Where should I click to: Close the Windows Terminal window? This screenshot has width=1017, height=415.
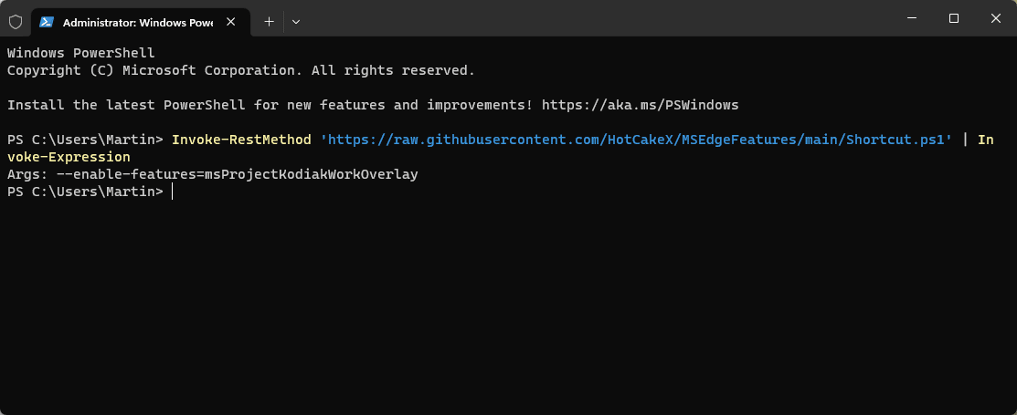pos(995,18)
